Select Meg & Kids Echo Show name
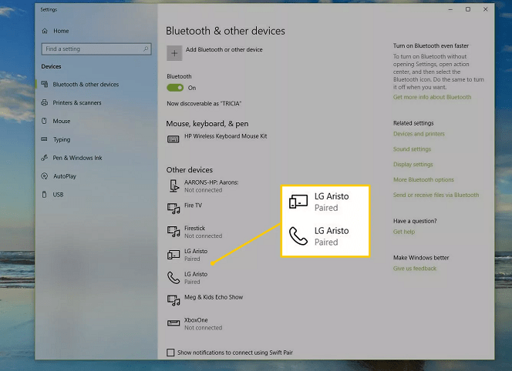The height and width of the screenshot is (371, 512). coord(214,297)
